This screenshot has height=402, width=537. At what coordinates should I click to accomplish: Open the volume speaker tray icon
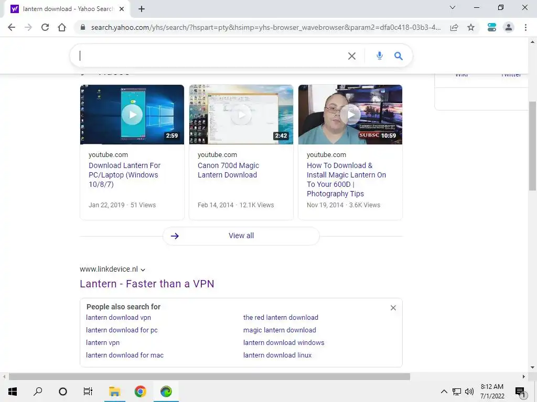point(469,392)
